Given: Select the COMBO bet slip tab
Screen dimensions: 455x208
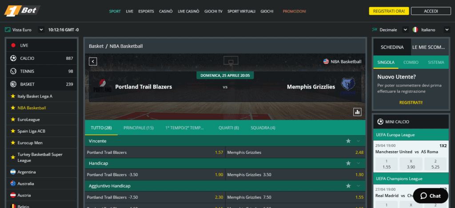Looking at the screenshot, I should pyautogui.click(x=411, y=62).
